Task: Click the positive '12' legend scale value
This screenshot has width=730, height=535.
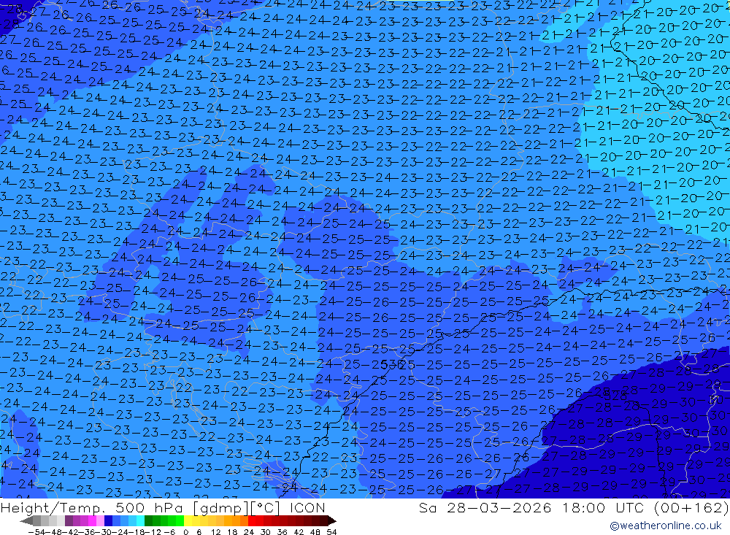Action: tap(215, 532)
